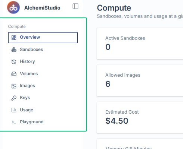Click the AlchemiStudio logo icon
The height and width of the screenshot is (149, 183).
tap(13, 7)
